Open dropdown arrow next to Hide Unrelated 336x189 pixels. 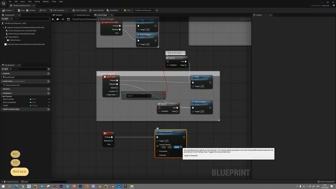(66, 10)
